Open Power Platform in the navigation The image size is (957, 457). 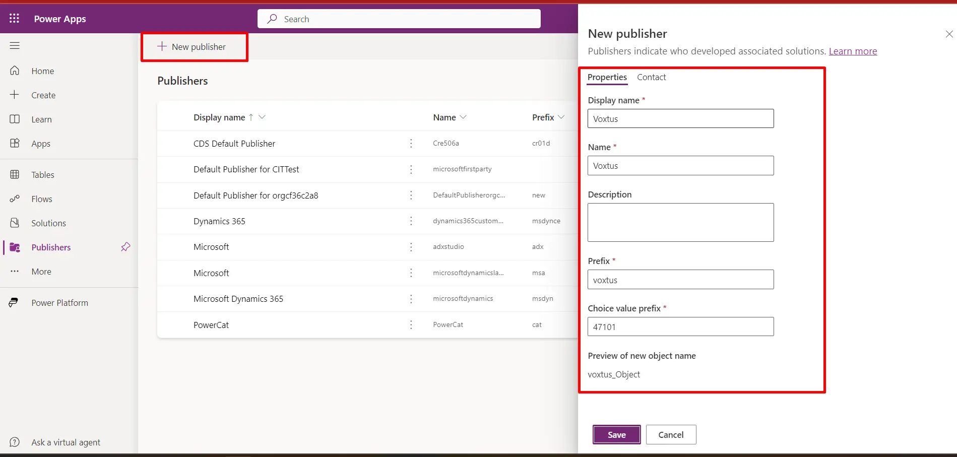tap(59, 303)
